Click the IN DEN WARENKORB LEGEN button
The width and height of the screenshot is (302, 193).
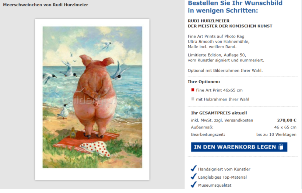[239, 147]
